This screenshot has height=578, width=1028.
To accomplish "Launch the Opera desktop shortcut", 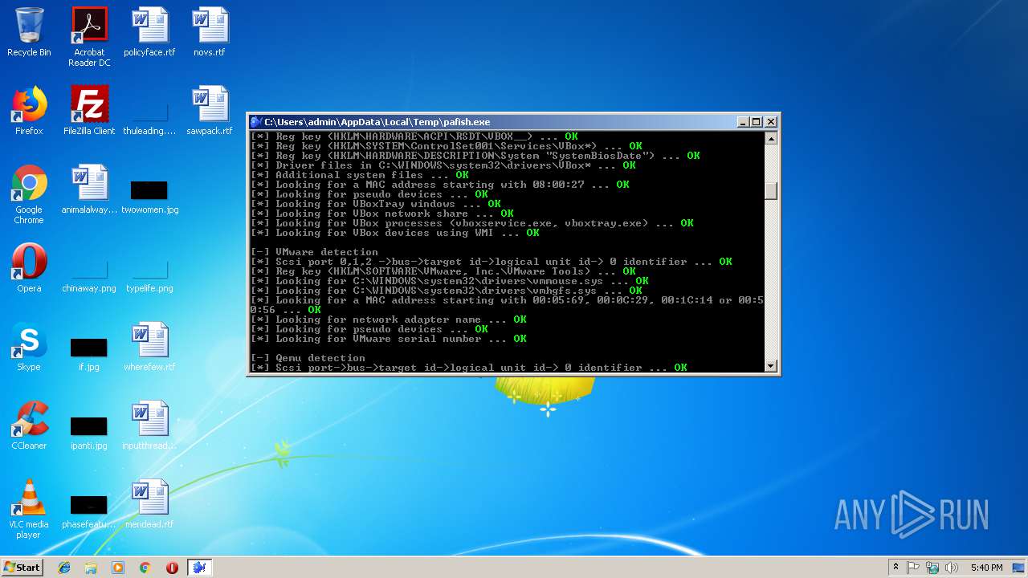I will tap(29, 268).
